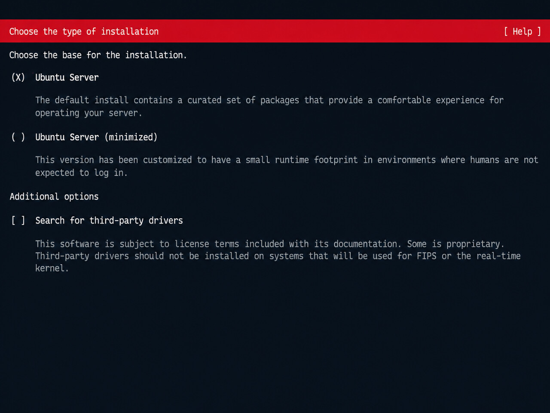Click the minimized version description paragraph
Screen dimensions: 550x413
pyautogui.click(x=287, y=166)
